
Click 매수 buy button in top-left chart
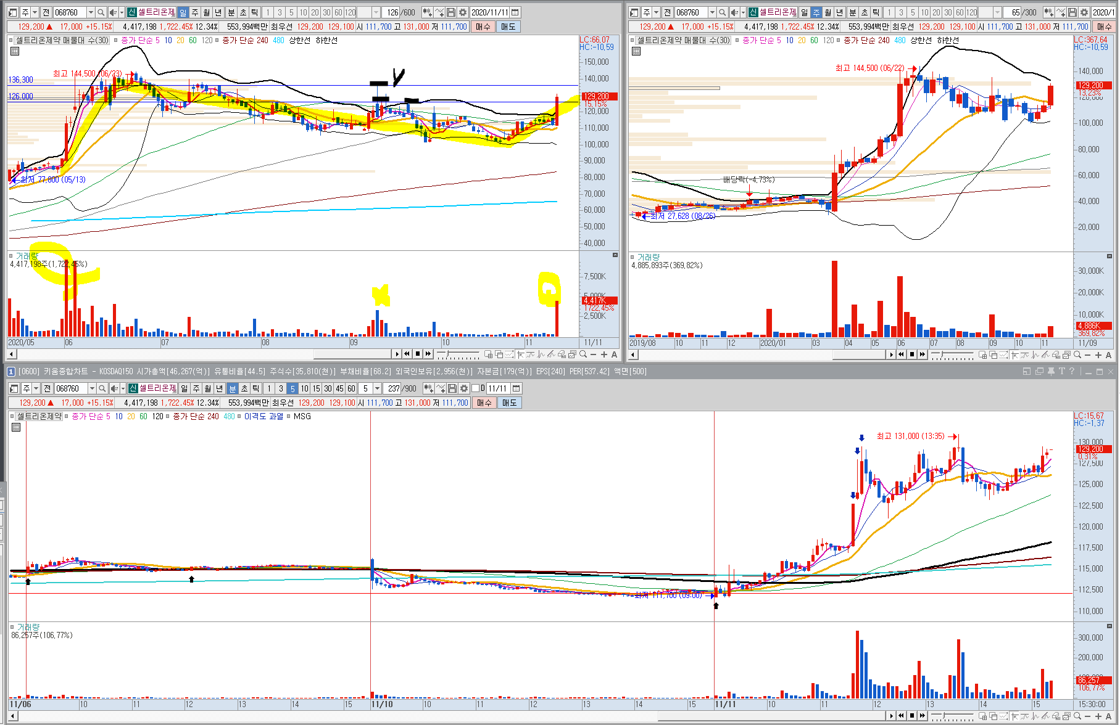click(x=483, y=27)
